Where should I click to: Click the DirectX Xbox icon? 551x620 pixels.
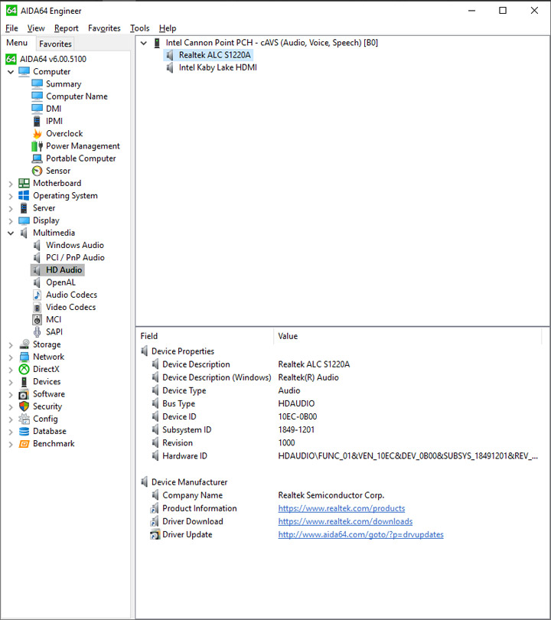24,369
